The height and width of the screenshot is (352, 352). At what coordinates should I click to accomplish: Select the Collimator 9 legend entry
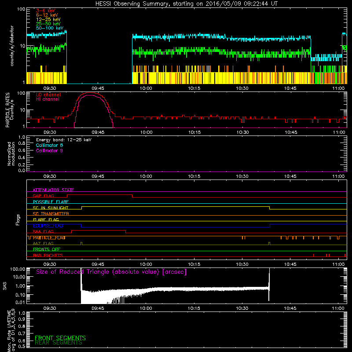(x=49, y=150)
